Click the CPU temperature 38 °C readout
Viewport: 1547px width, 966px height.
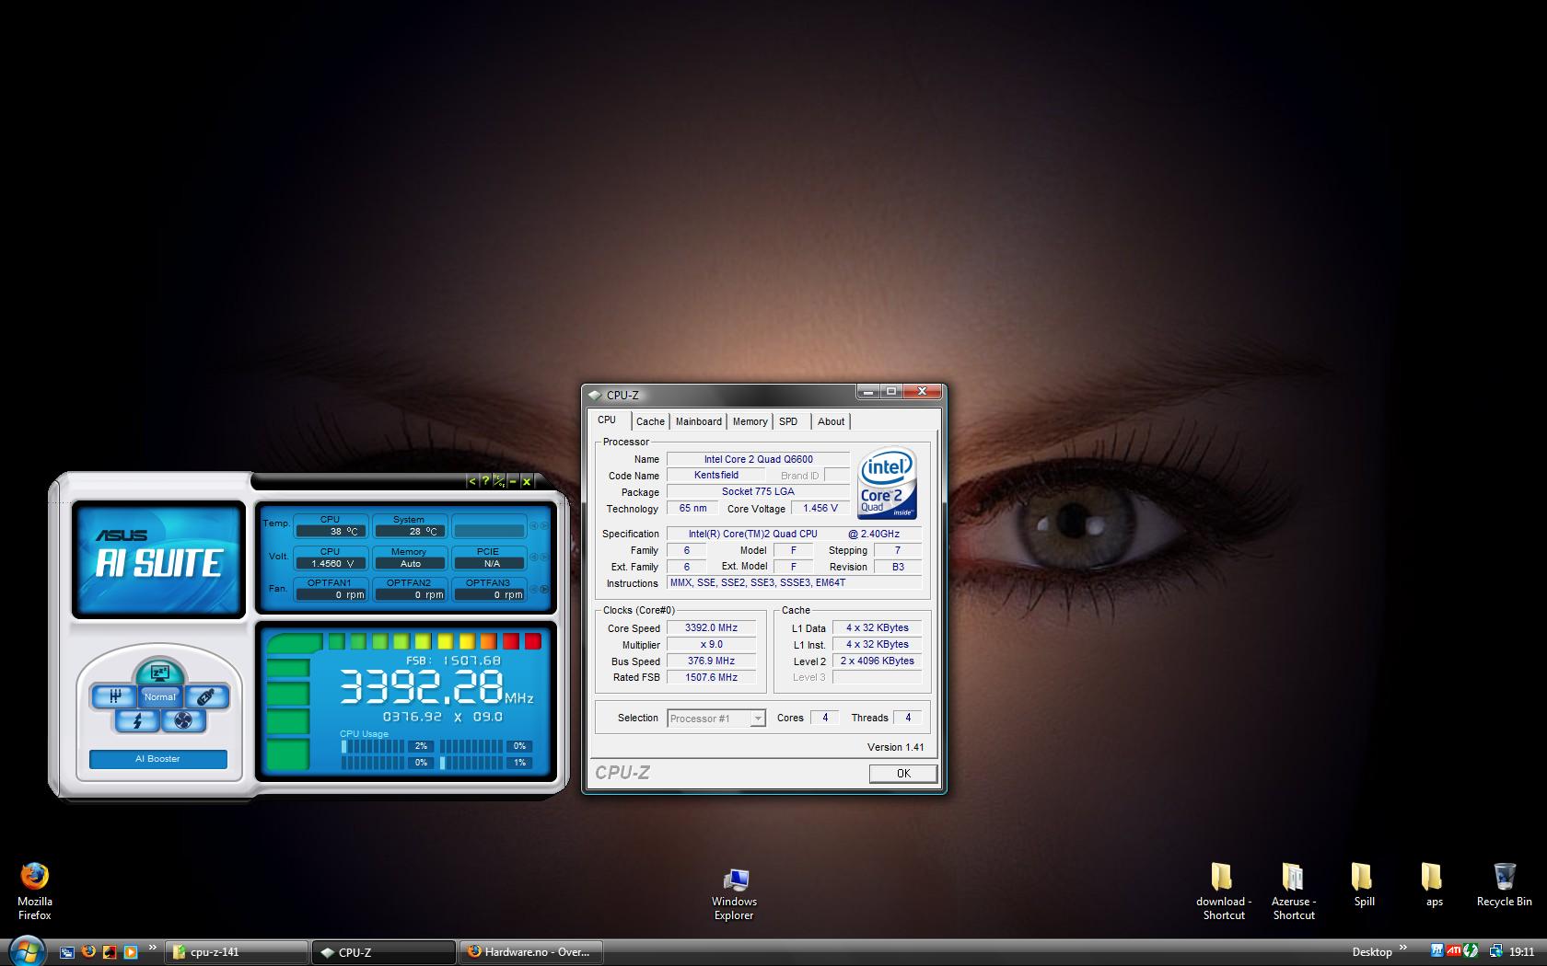coord(331,531)
